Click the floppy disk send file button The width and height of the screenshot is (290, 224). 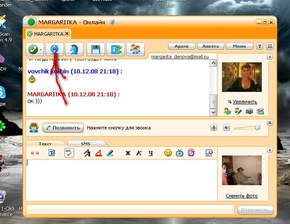pyautogui.click(x=96, y=49)
